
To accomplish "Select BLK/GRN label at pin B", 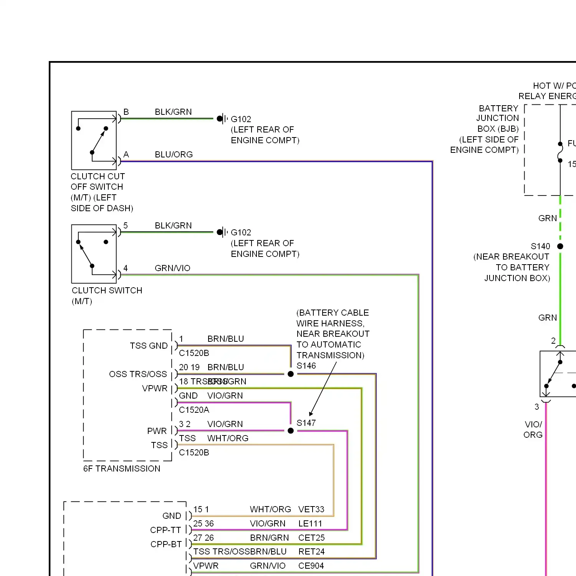I will 173,112.
